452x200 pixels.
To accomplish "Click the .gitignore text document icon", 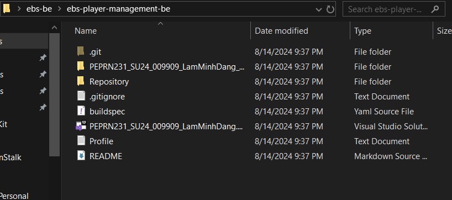I will [81, 96].
